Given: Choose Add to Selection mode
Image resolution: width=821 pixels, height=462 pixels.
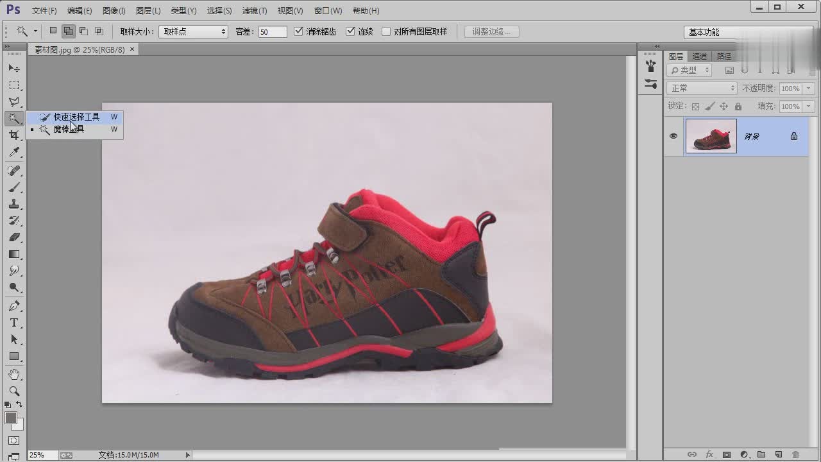Looking at the screenshot, I should click(x=68, y=31).
